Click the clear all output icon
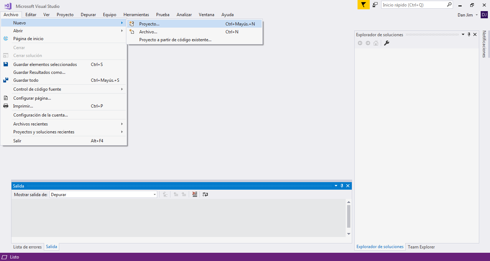The image size is (490, 261). (x=195, y=194)
